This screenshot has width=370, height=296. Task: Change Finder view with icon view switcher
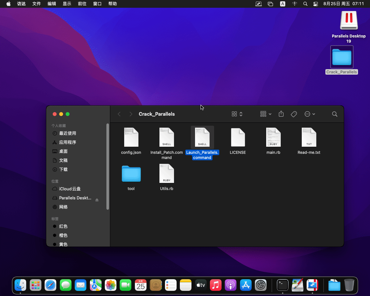(x=237, y=114)
